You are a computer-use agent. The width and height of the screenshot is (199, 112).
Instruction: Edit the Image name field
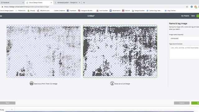click(x=184, y=38)
